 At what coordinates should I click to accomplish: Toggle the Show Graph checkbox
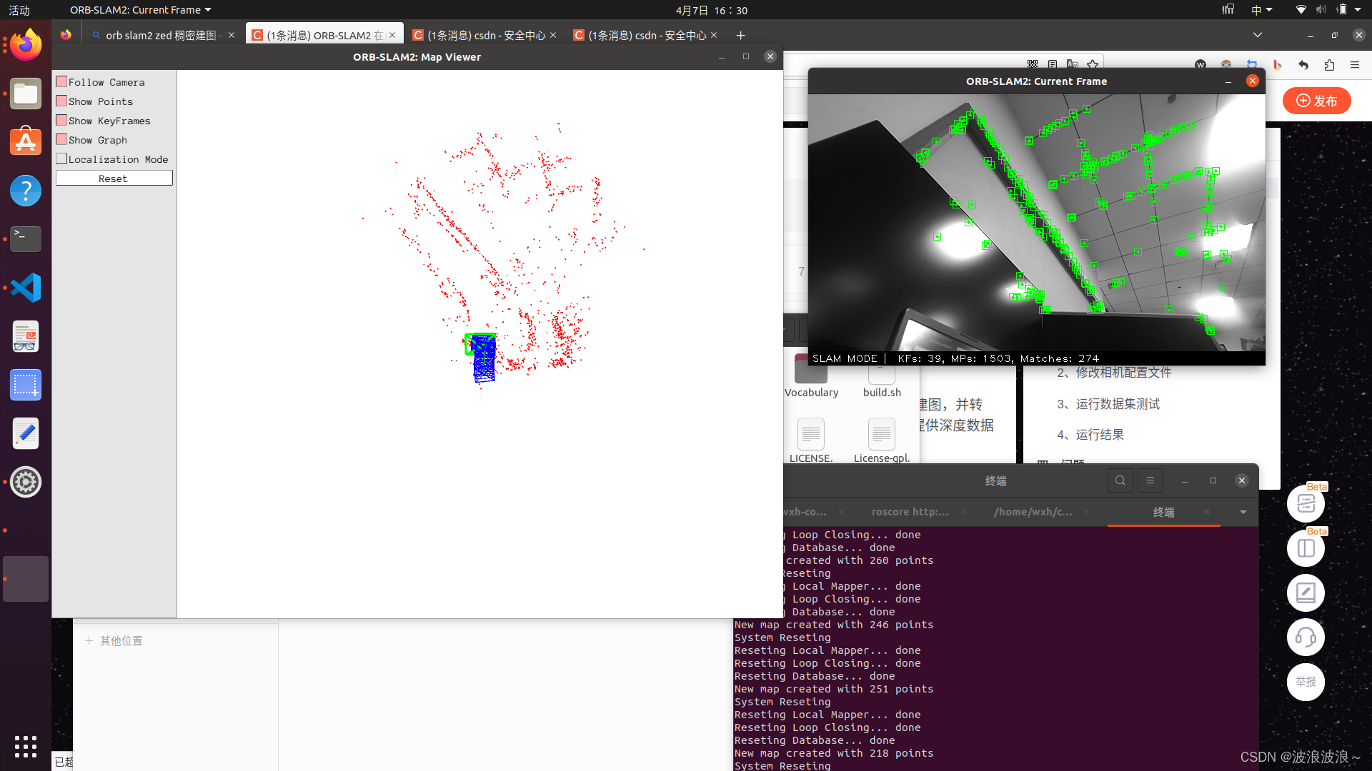pyautogui.click(x=61, y=140)
